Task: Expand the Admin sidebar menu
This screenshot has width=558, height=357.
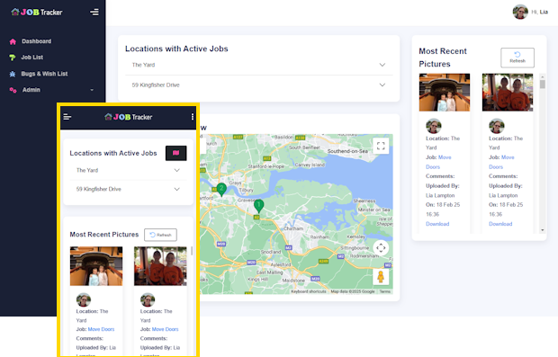Action: click(52, 90)
